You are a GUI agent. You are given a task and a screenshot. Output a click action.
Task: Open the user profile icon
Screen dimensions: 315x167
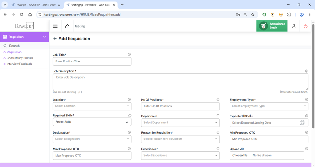pos(293,26)
